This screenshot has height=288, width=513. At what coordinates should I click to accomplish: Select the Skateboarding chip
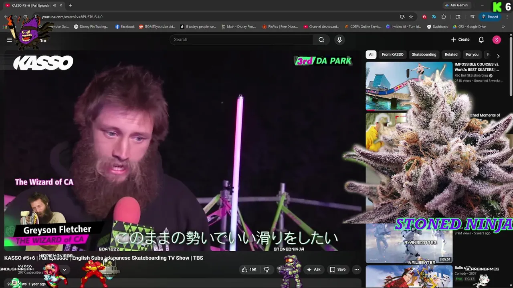[x=424, y=54]
